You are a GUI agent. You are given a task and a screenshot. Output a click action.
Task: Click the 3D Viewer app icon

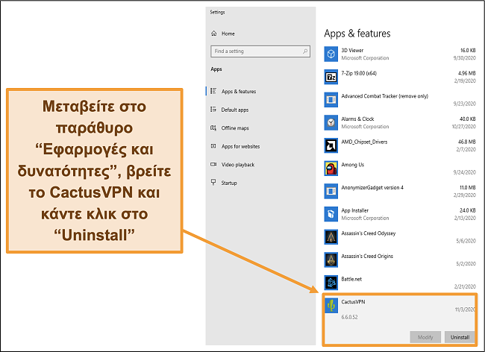[331, 54]
